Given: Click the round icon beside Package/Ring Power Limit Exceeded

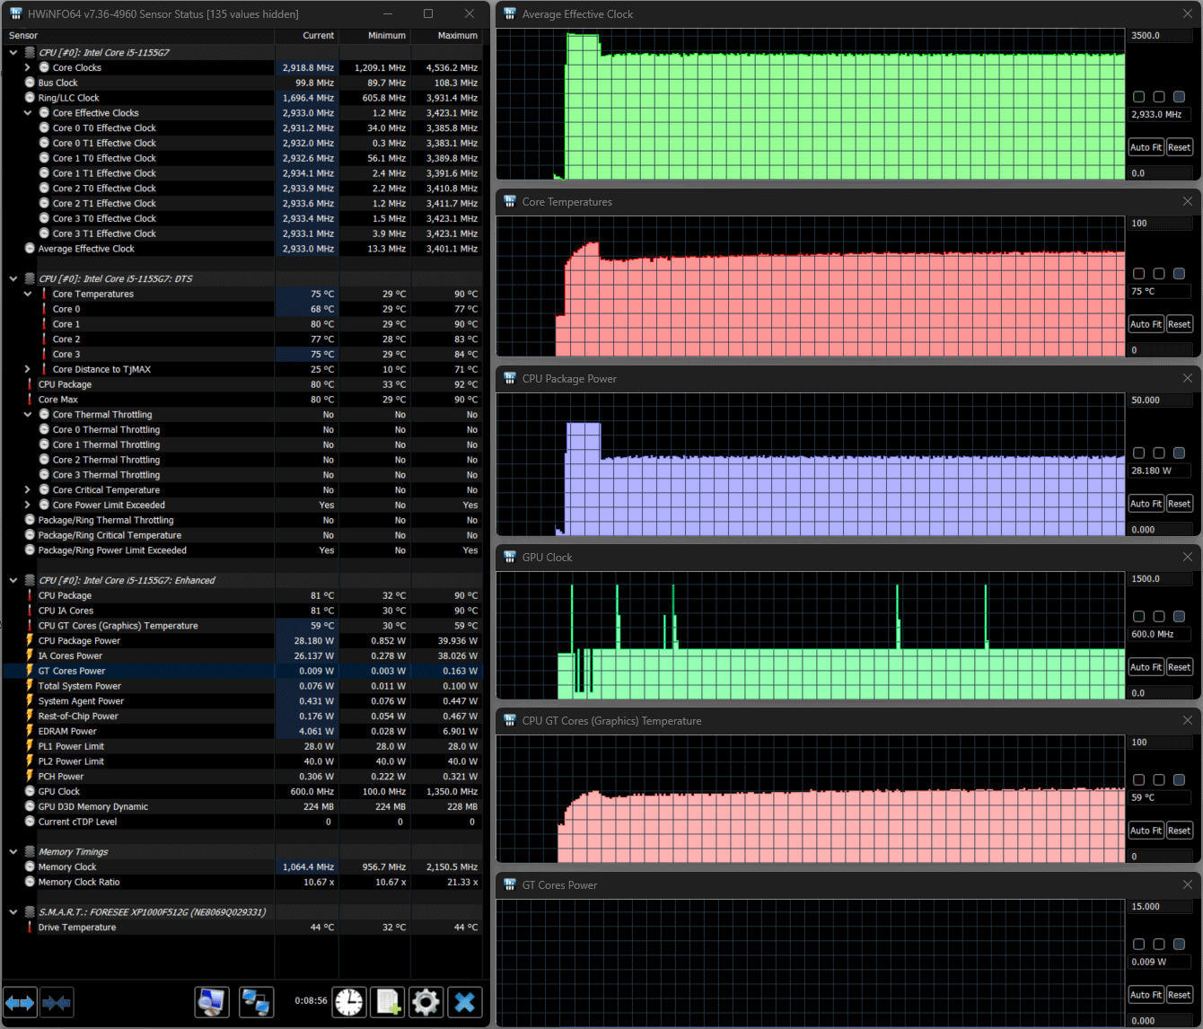Looking at the screenshot, I should pyautogui.click(x=30, y=550).
